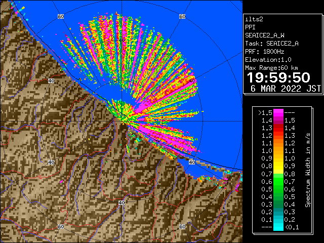The width and height of the screenshot is (324, 243).
Task: Select the 'SEAICE2_A_W' product name
Action: tap(265, 35)
